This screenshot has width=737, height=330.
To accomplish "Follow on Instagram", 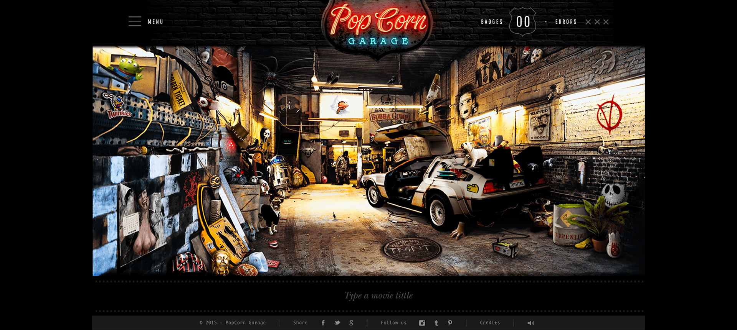I will 422,323.
